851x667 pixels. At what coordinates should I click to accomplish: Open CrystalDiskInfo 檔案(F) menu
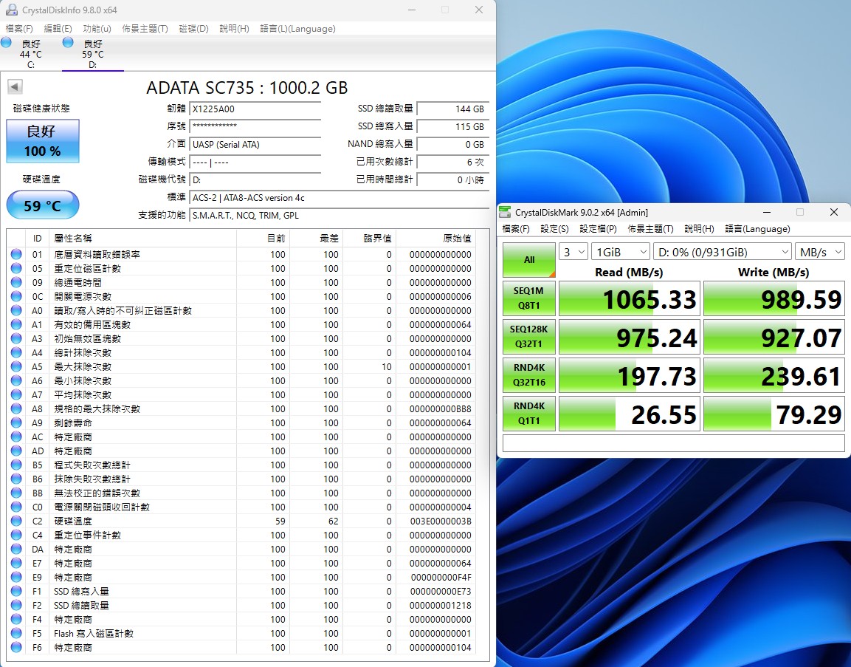tap(19, 29)
